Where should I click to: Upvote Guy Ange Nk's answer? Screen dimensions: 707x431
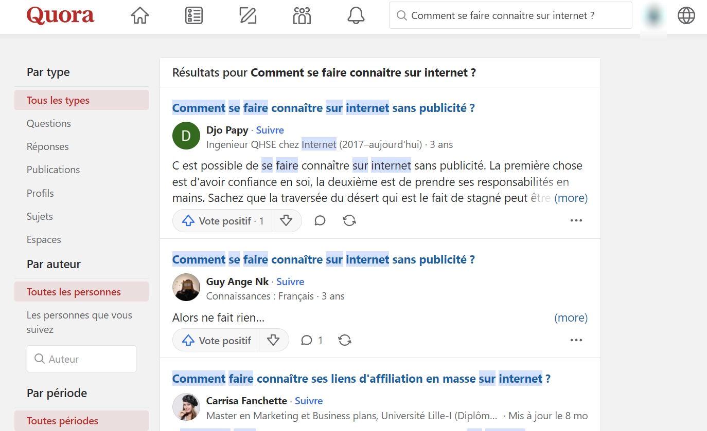pyautogui.click(x=216, y=340)
